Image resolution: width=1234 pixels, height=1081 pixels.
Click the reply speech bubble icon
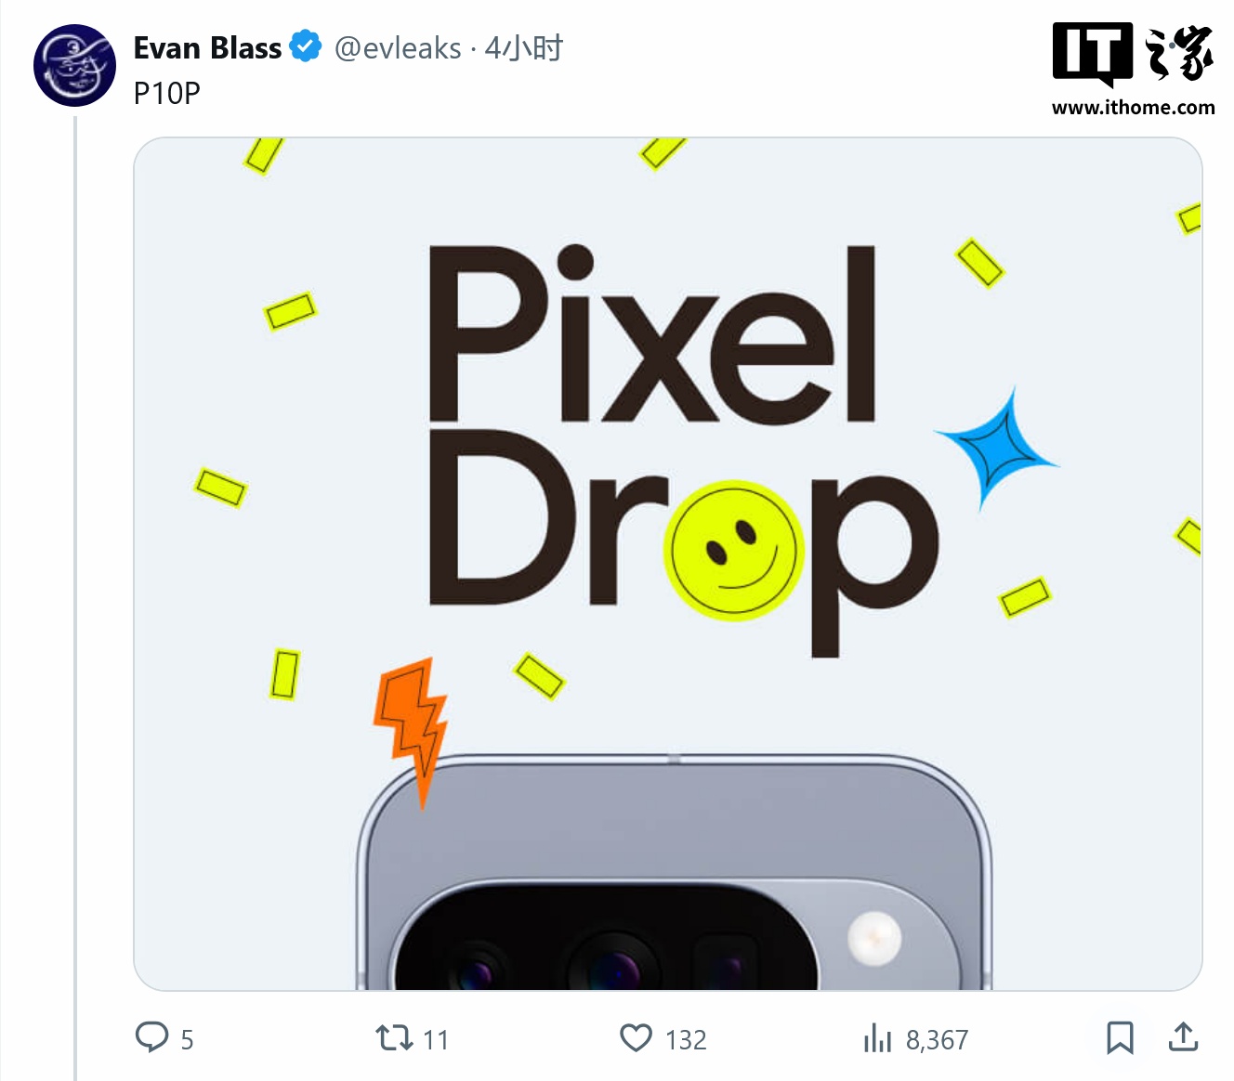[151, 1036]
